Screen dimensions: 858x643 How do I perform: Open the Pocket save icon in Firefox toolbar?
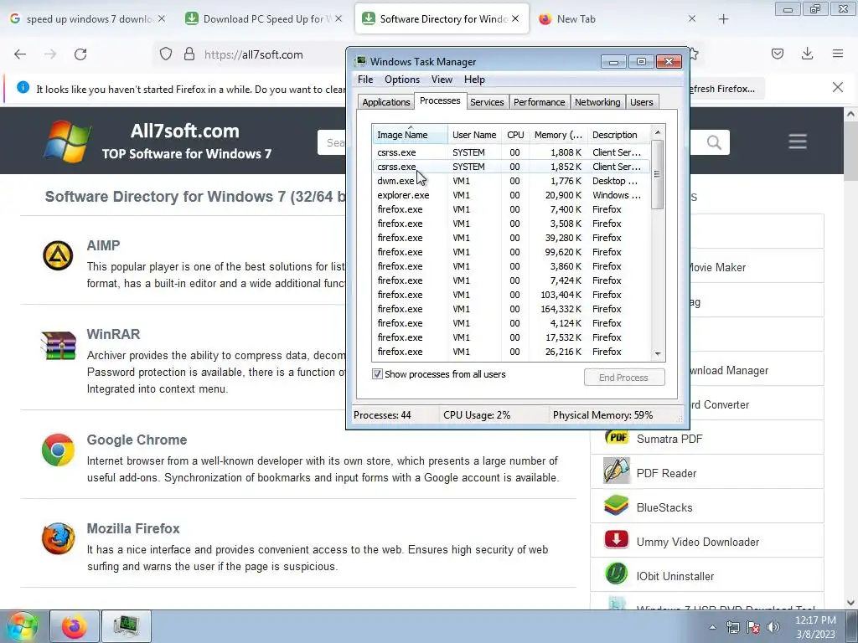coord(777,54)
